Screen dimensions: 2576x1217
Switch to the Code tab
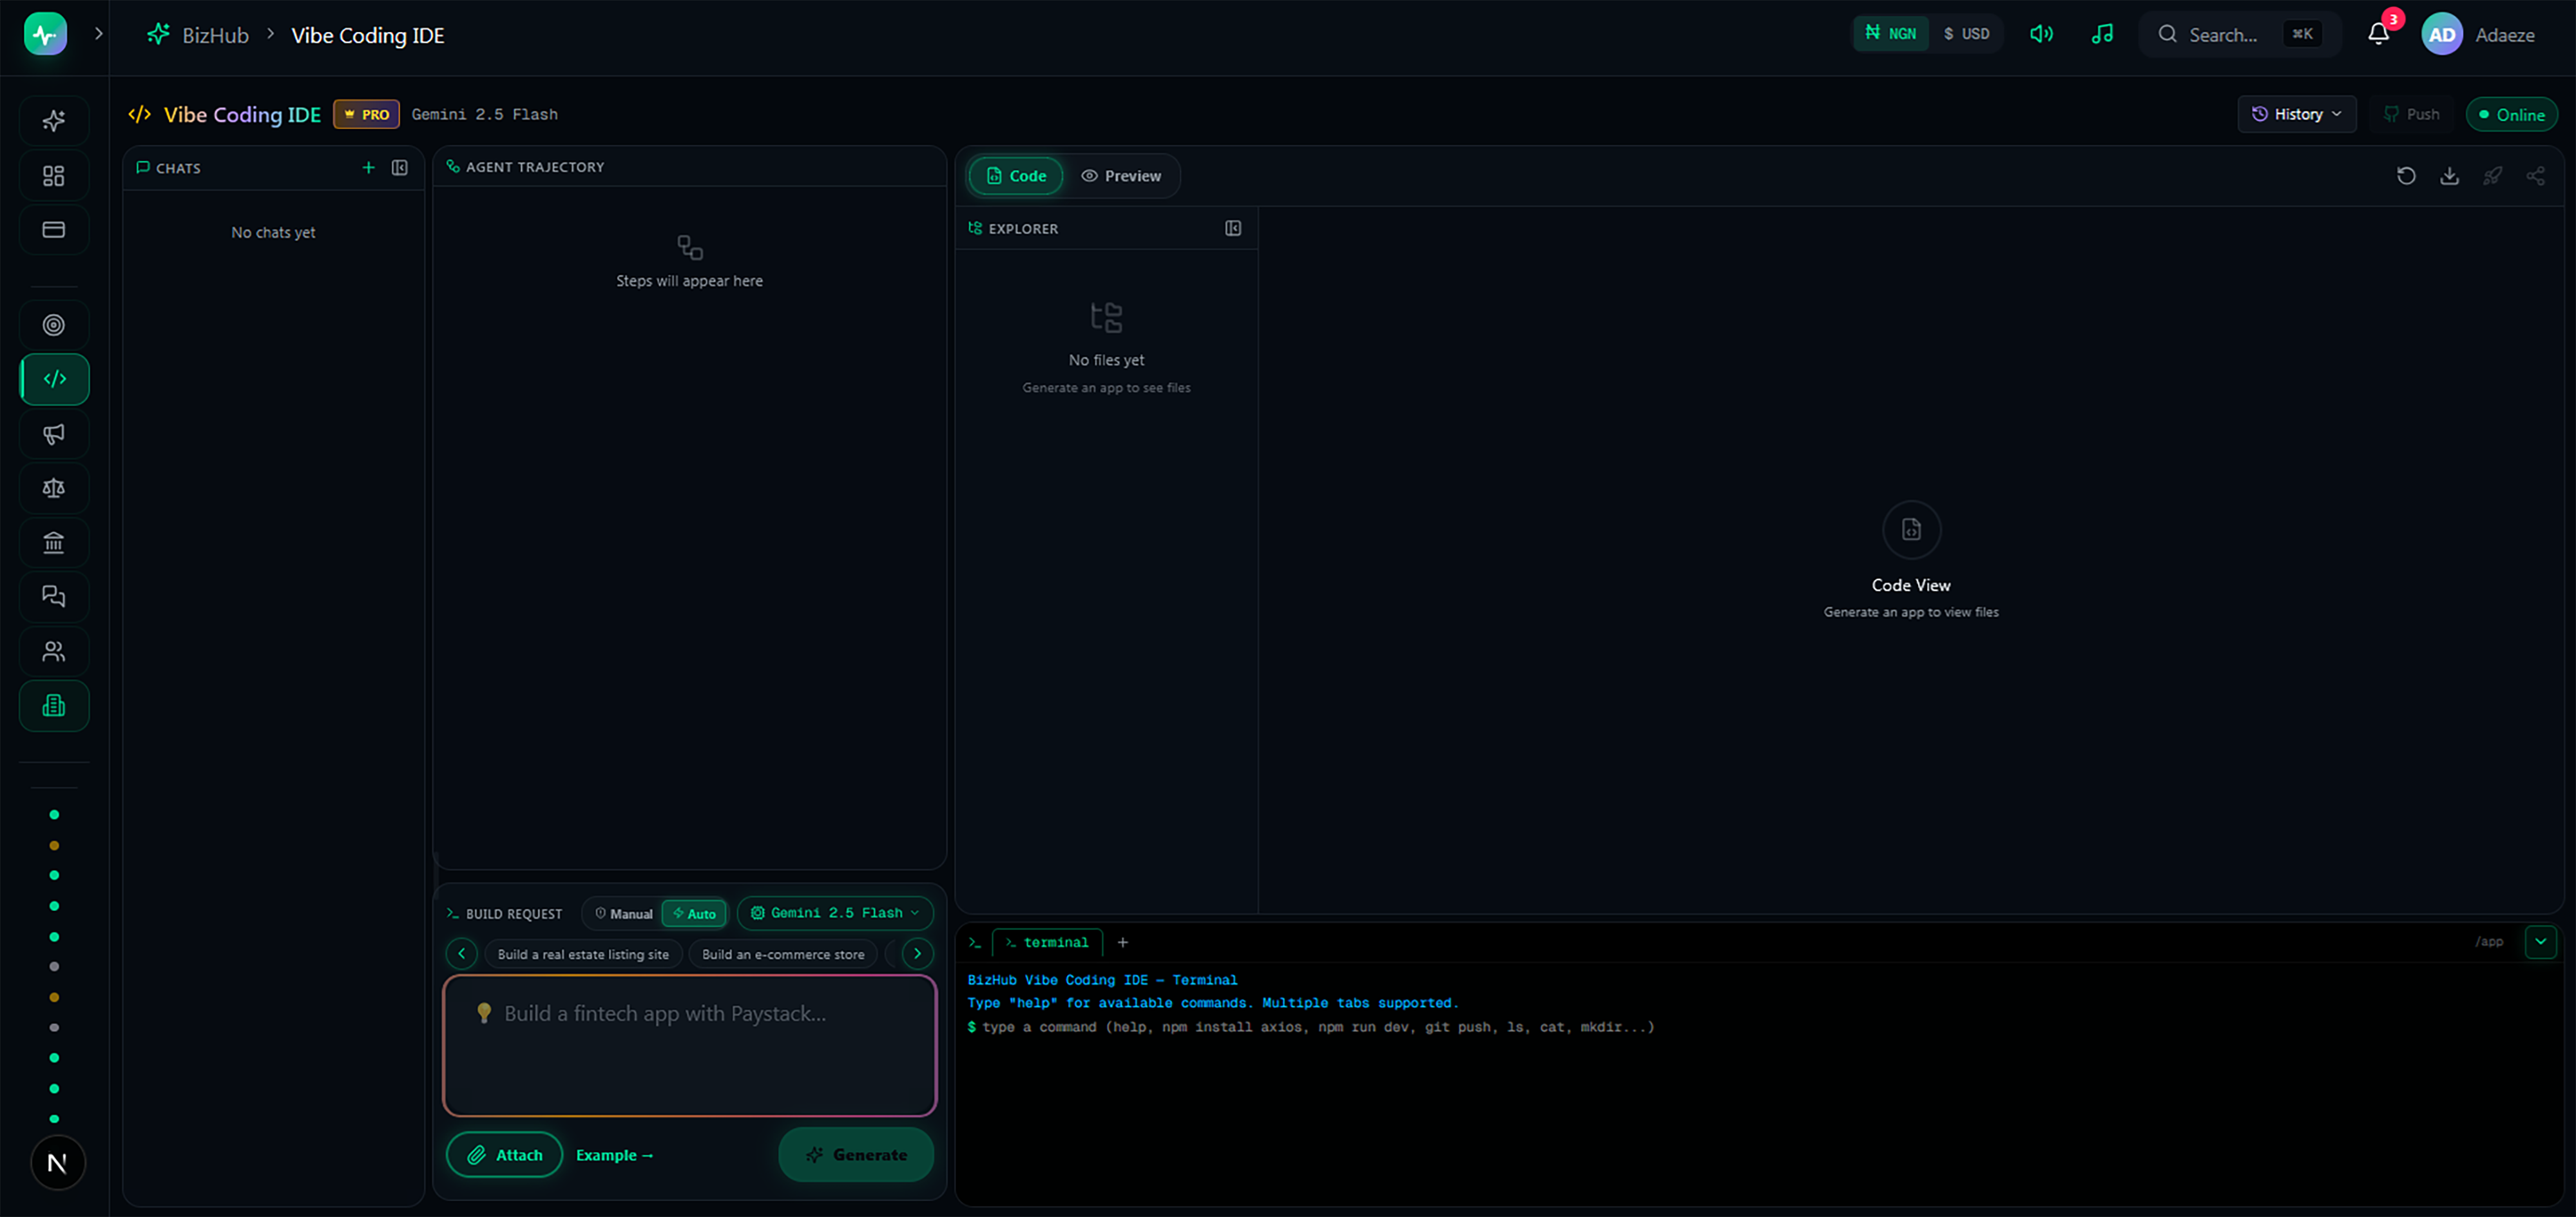point(1016,176)
